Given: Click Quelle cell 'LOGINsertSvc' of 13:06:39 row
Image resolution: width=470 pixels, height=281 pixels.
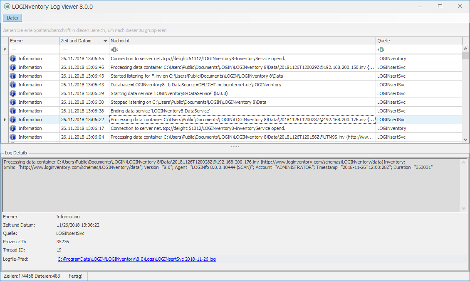Looking at the screenshot, I should [x=419, y=93].
